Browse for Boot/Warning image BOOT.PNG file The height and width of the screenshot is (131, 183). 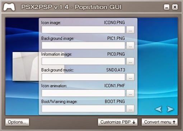(x=130, y=108)
